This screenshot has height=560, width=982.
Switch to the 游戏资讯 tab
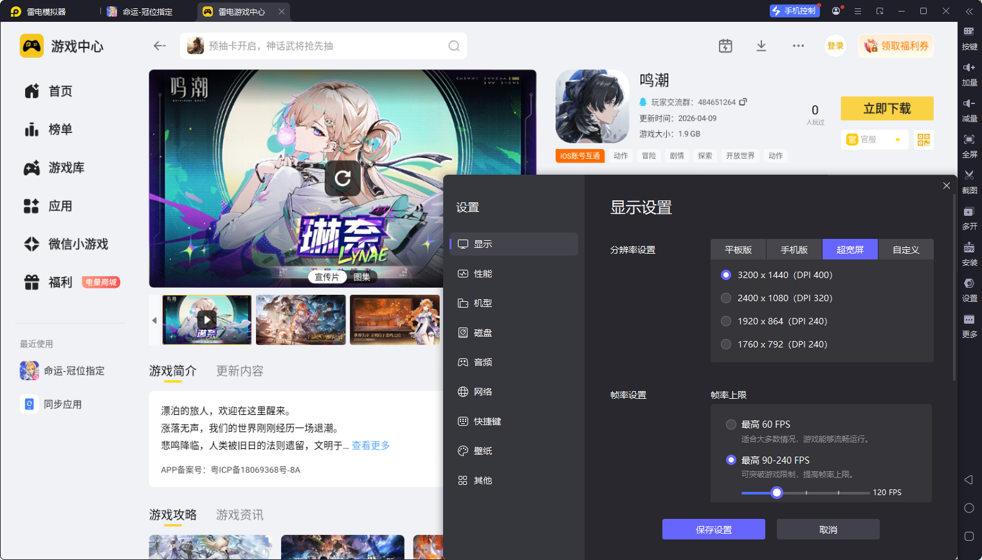[x=240, y=515]
